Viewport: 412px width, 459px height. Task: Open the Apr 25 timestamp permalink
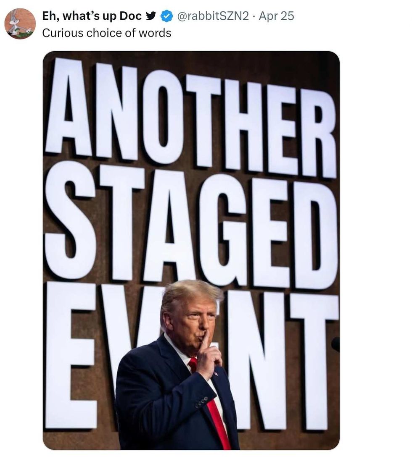[276, 16]
